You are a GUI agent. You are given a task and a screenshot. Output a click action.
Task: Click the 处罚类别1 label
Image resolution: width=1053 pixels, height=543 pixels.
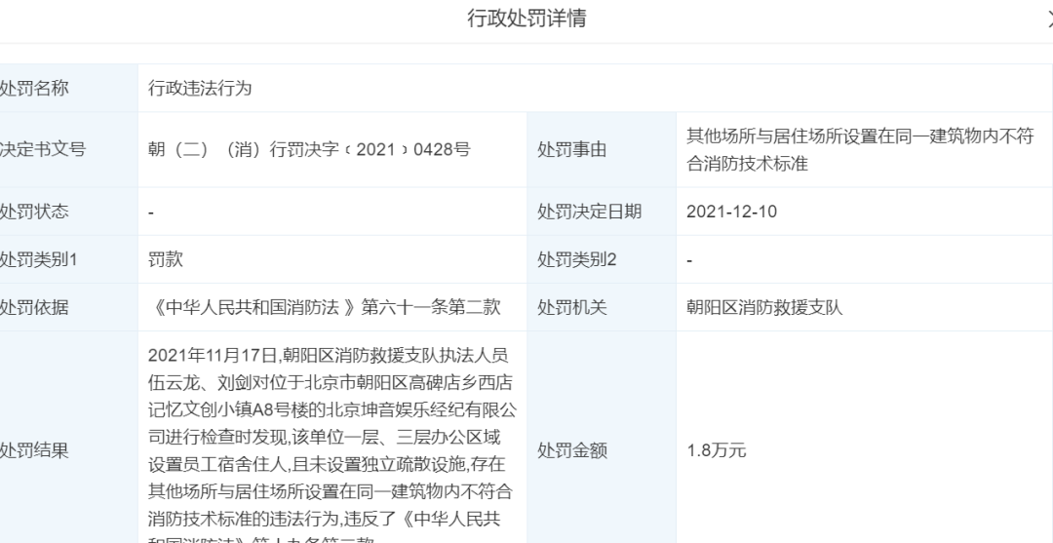(x=38, y=259)
